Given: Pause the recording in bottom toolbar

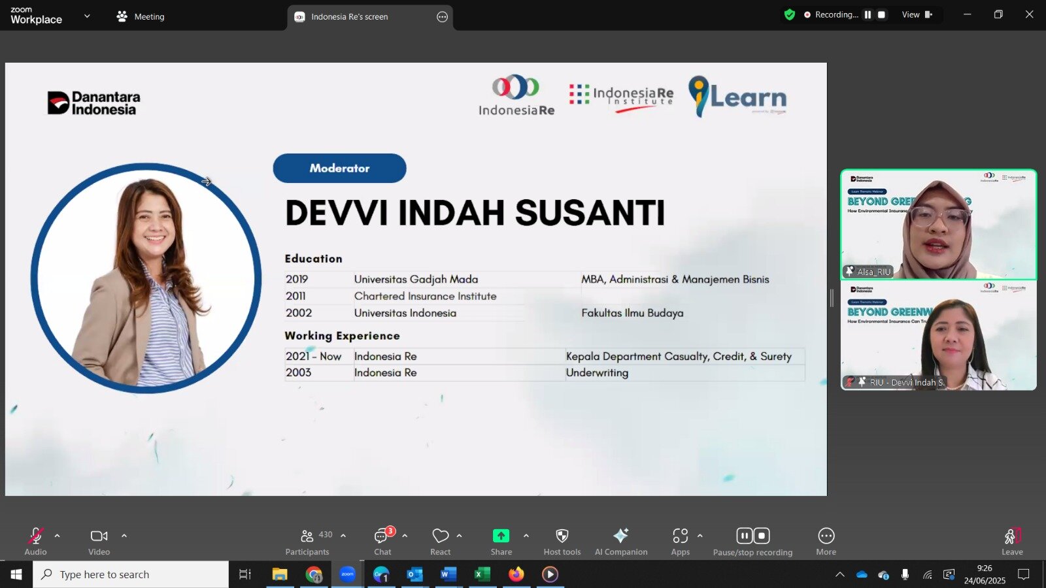Looking at the screenshot, I should (x=744, y=536).
